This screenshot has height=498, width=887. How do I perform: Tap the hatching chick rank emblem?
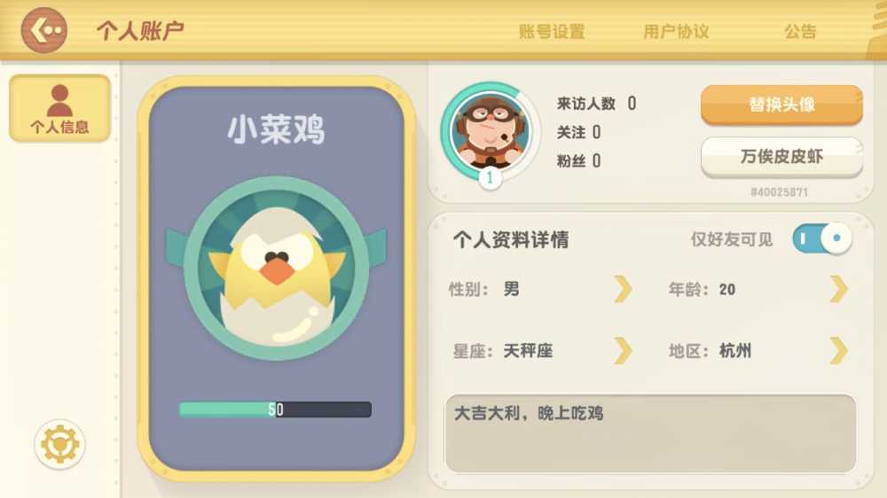pos(276,268)
